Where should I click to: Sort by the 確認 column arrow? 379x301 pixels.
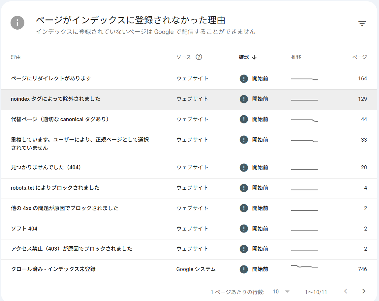[254, 57]
